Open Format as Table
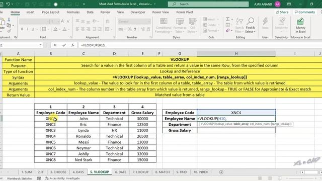The height and width of the screenshot is (181, 322). (x=180, y=25)
